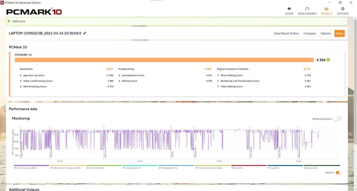Click the PCMark 10 logo
The width and height of the screenshot is (357, 191).
coord(34,12)
